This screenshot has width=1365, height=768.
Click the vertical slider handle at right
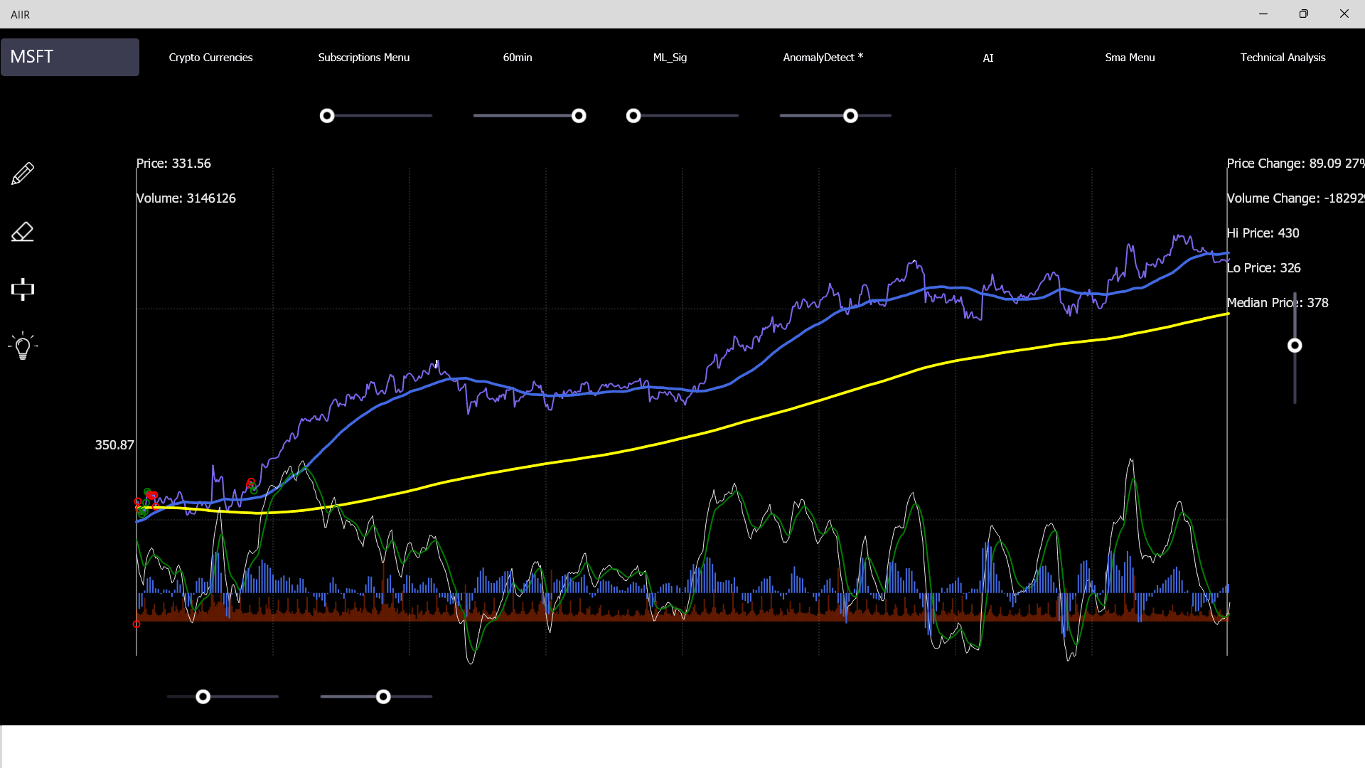(1295, 346)
